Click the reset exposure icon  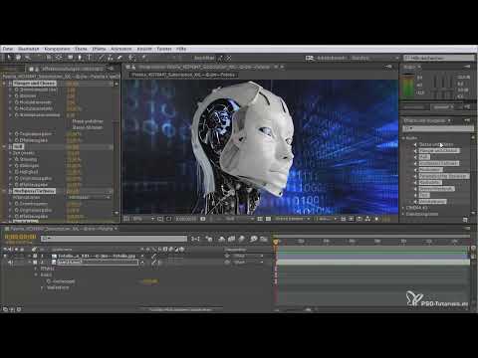tap(377, 219)
